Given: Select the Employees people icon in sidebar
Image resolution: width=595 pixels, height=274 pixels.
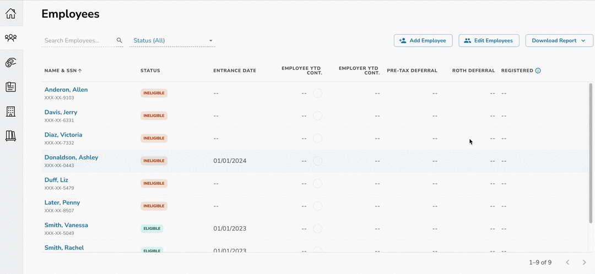Looking at the screenshot, I should (x=11, y=38).
